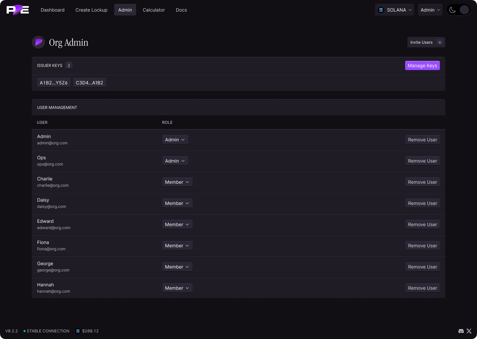Click the plus icon beside Invite Users

coord(440,42)
